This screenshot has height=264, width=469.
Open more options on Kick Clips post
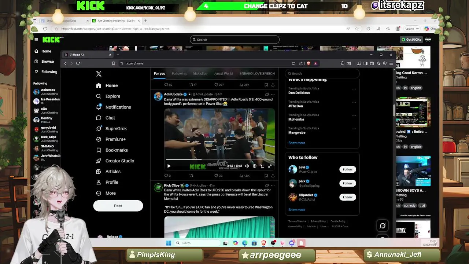coord(273,186)
